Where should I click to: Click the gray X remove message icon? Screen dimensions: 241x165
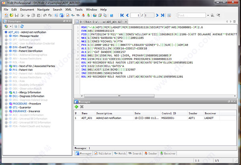pyautogui.click(x=82, y=107)
